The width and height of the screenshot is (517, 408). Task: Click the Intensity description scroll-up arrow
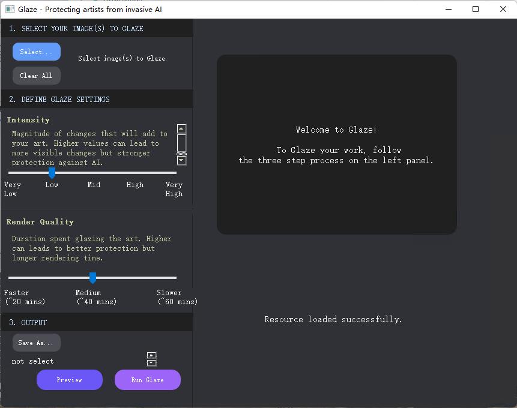point(182,128)
